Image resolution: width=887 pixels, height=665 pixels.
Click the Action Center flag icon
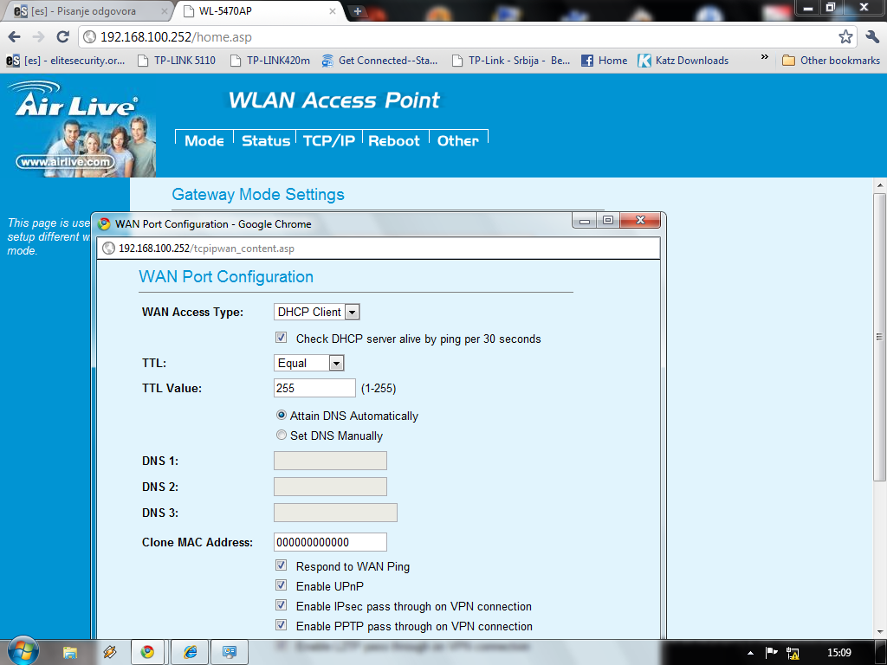pyautogui.click(x=771, y=653)
